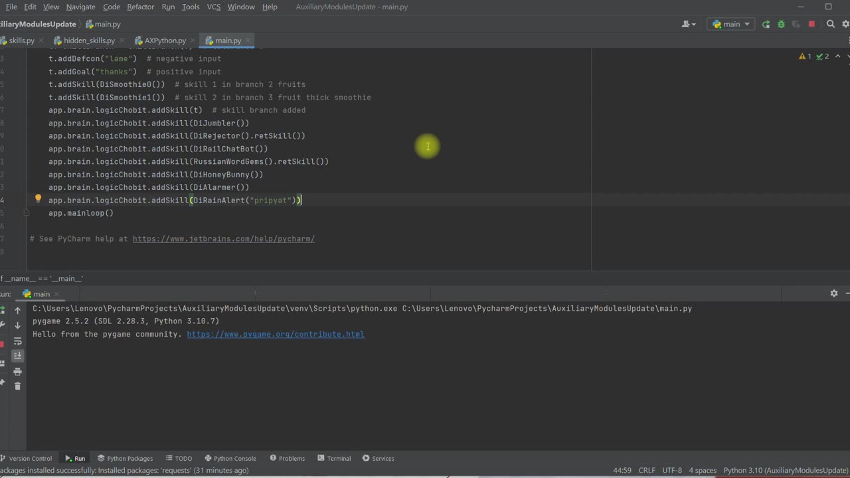
Task: Toggle Scroll to End in Run console
Action: (x=18, y=356)
